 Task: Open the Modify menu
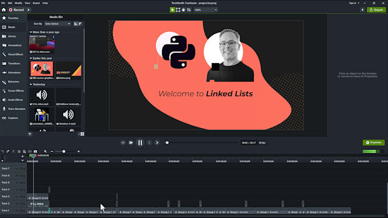(x=18, y=3)
